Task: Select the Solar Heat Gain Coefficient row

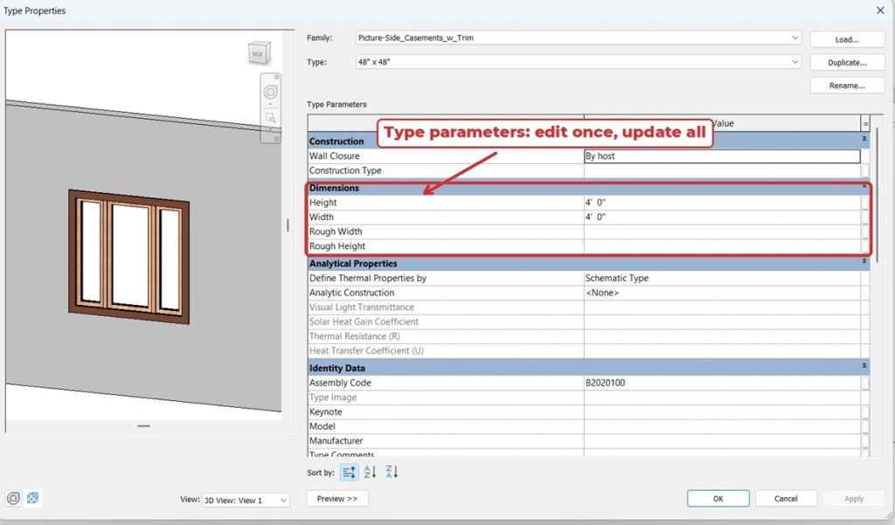Action: (x=584, y=321)
